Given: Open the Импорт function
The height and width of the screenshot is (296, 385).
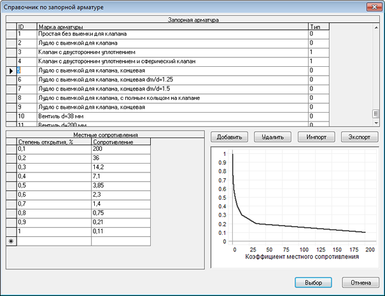Looking at the screenshot, I should 316,137.
